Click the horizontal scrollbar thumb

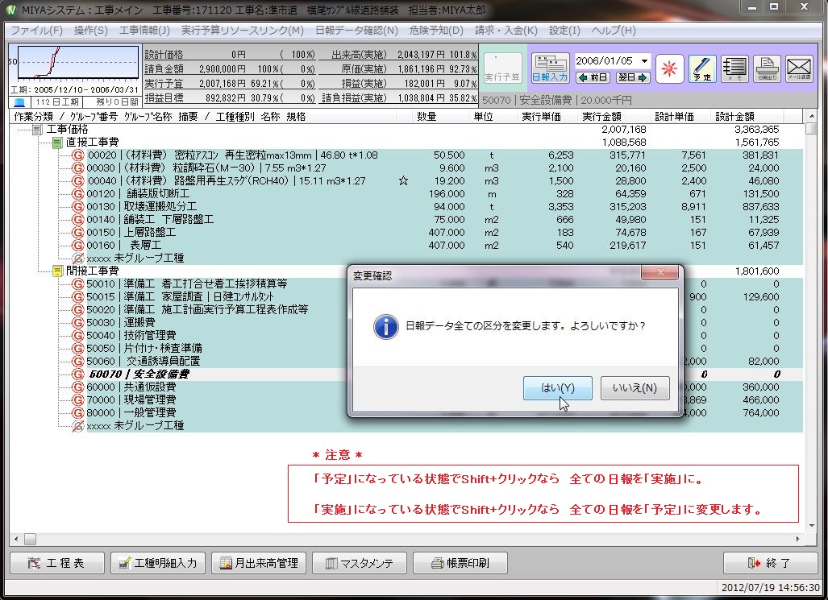30,539
